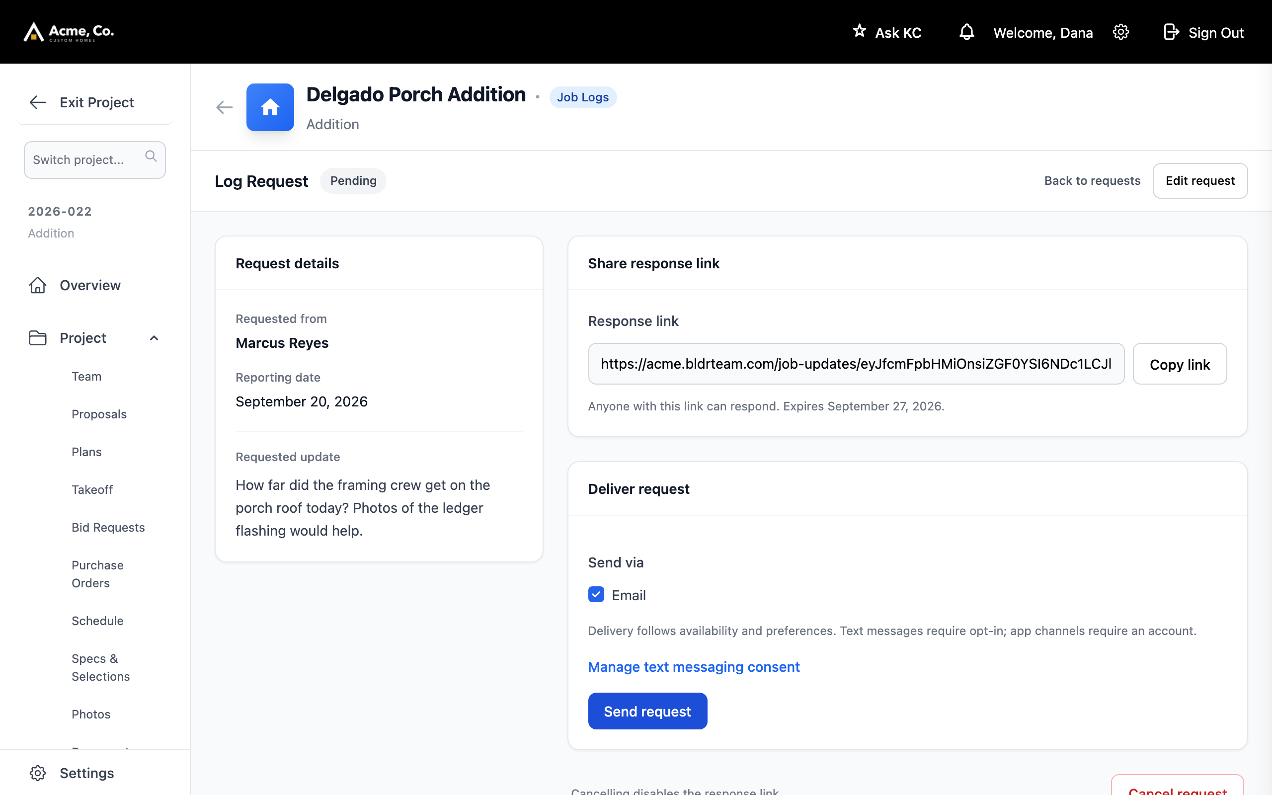Click project number 2026-022
The height and width of the screenshot is (795, 1272).
tap(60, 211)
